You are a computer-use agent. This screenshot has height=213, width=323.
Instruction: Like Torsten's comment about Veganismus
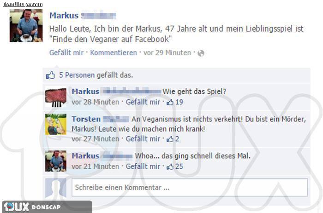pos(143,139)
